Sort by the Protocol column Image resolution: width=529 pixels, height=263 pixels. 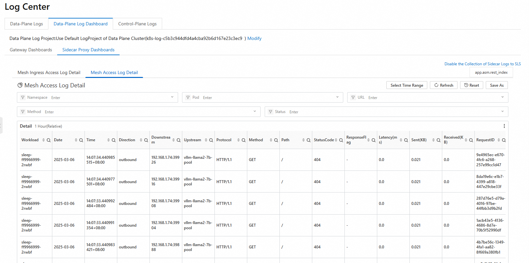[239, 140]
